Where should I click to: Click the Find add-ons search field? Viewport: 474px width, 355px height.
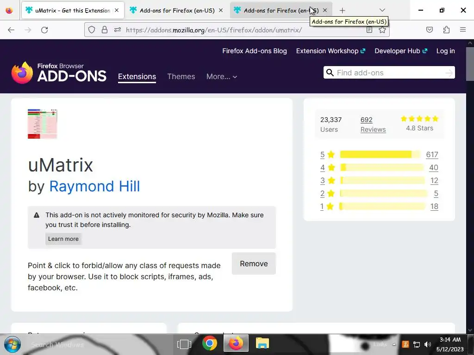click(389, 73)
